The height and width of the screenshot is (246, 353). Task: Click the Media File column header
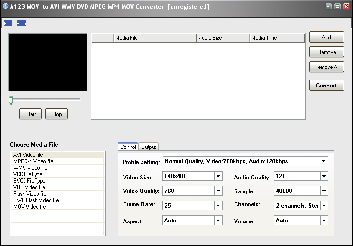[x=155, y=38]
